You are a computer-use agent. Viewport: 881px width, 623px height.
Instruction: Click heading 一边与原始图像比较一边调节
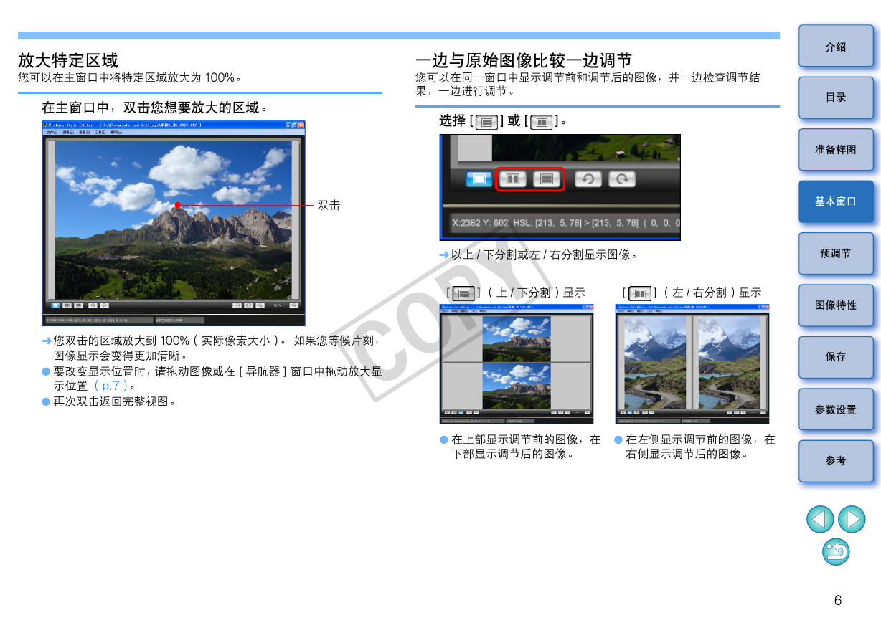pyautogui.click(x=524, y=60)
